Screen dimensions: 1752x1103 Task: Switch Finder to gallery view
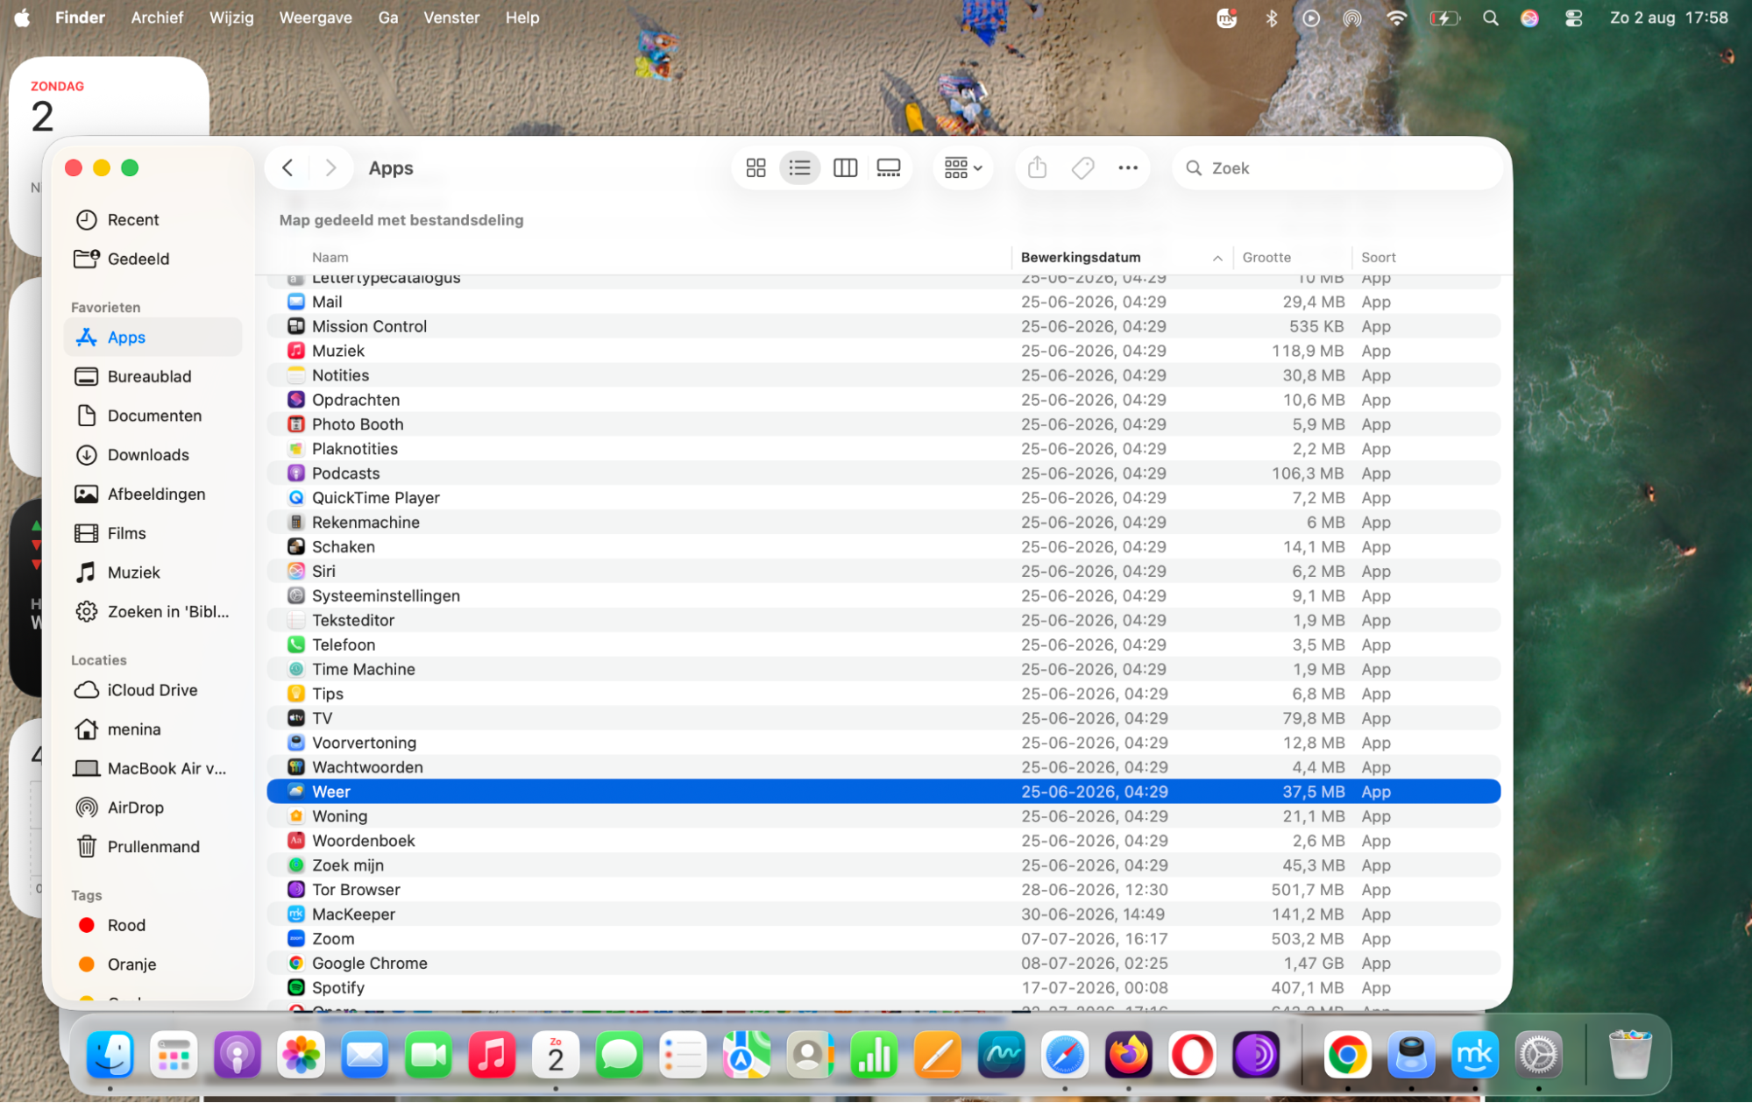pos(889,167)
